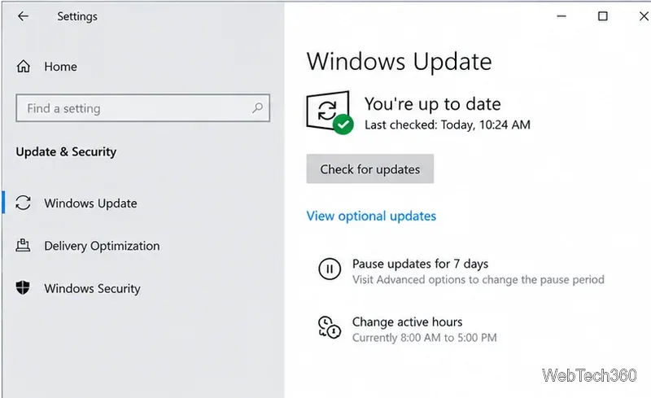Select the 'Last checked: Today, 10:24 AM' text
This screenshot has width=651, height=398.
(x=448, y=125)
